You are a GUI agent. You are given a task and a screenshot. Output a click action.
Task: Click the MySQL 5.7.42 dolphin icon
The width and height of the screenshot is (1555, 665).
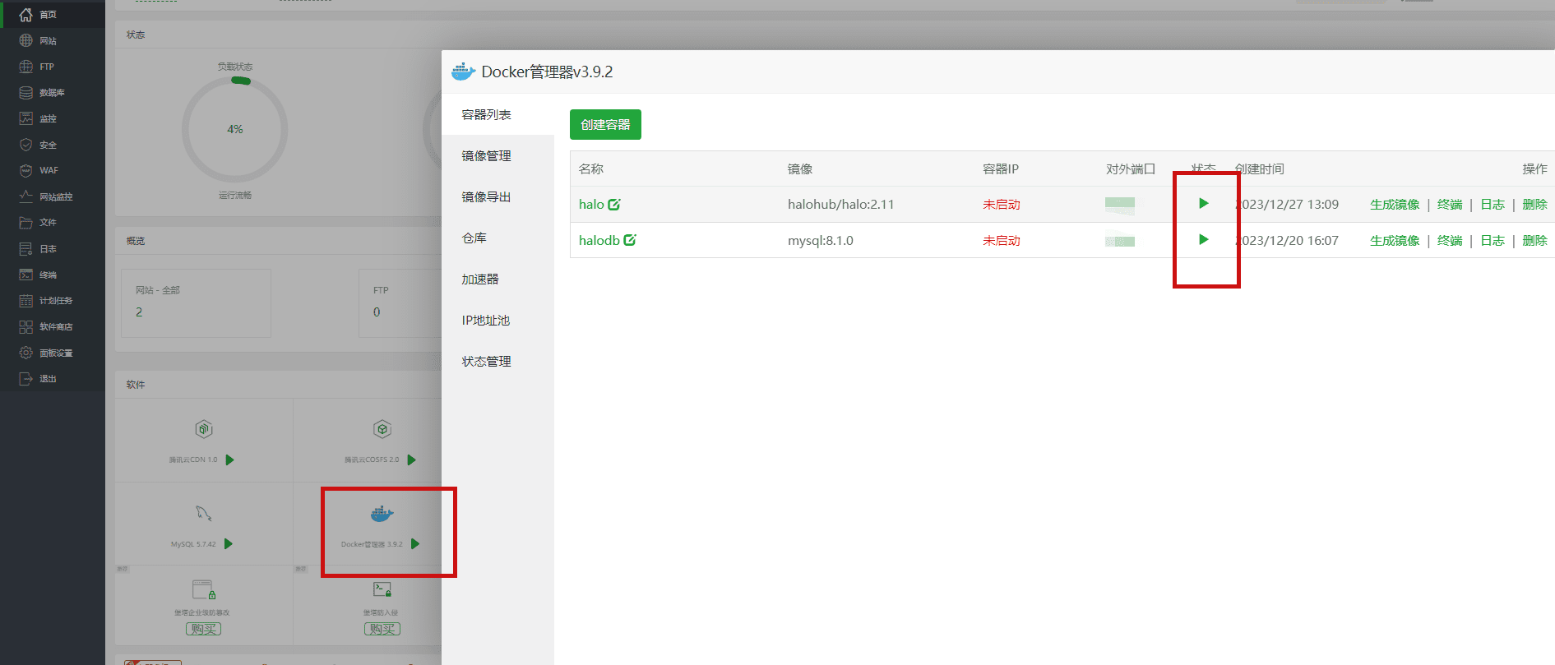click(x=203, y=514)
